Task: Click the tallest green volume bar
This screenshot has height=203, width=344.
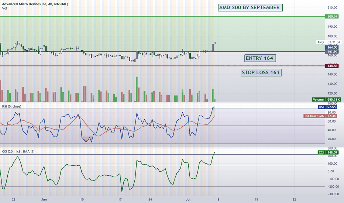Action: (137, 89)
